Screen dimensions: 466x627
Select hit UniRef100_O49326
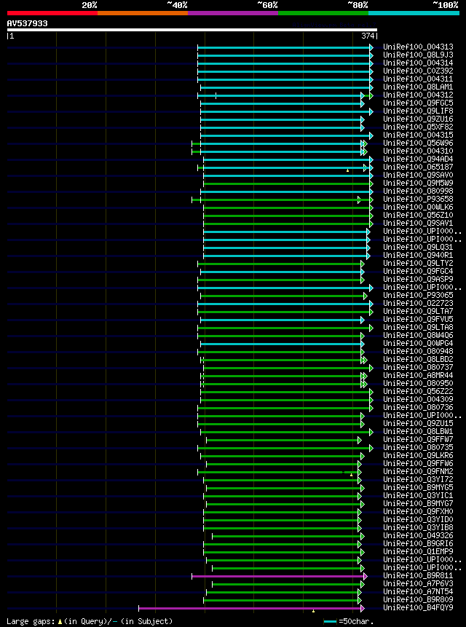coord(418,535)
